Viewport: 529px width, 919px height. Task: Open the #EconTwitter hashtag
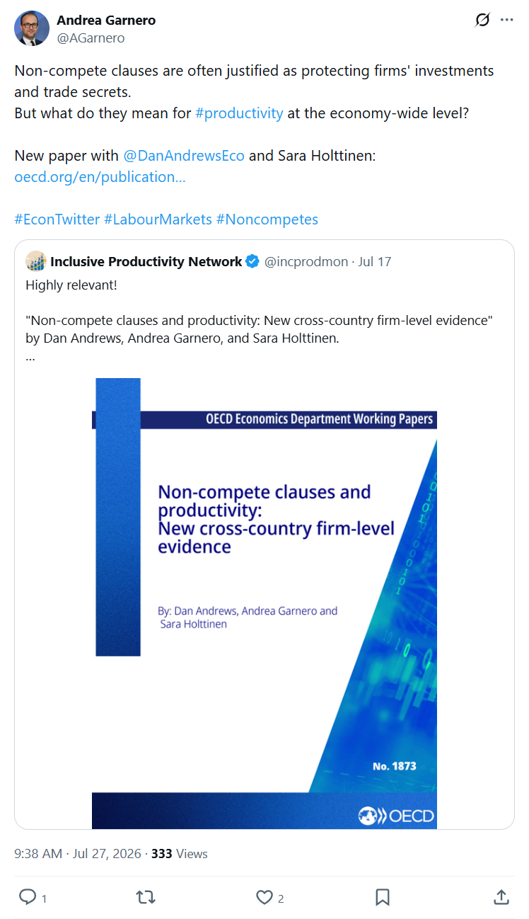pyautogui.click(x=57, y=219)
